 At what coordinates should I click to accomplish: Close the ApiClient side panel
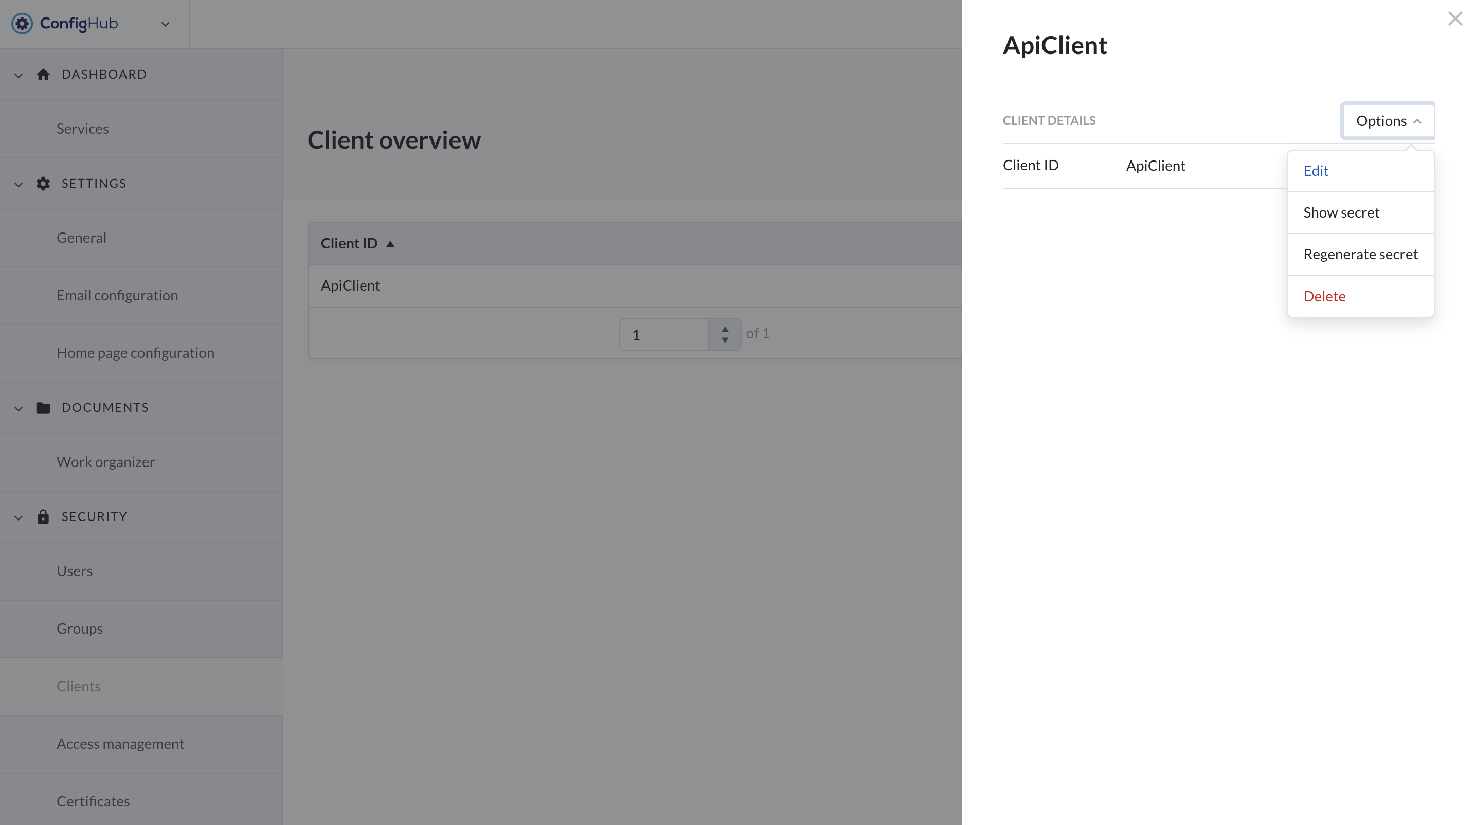[1455, 19]
